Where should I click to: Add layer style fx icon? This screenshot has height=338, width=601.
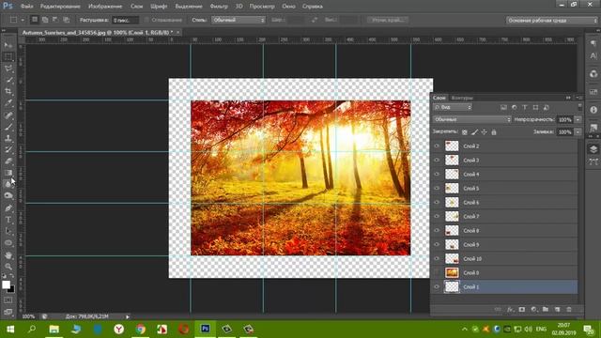coord(510,309)
